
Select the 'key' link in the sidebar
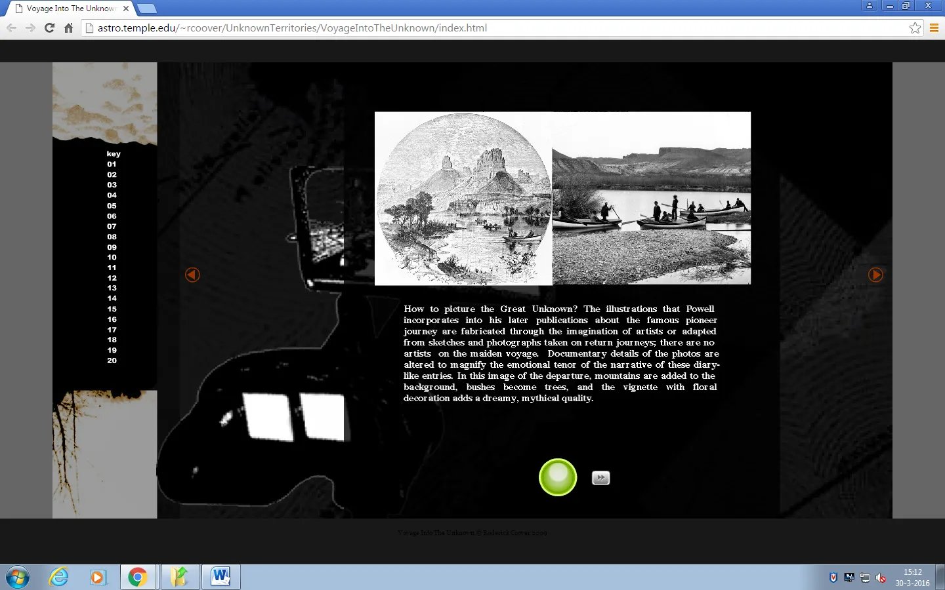click(114, 153)
